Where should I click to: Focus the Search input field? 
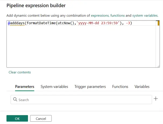point(83,100)
